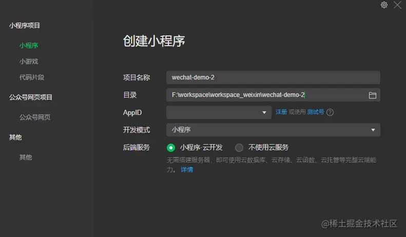
Task: Choose 其他 item under the 其他 section
Action: (x=26, y=157)
